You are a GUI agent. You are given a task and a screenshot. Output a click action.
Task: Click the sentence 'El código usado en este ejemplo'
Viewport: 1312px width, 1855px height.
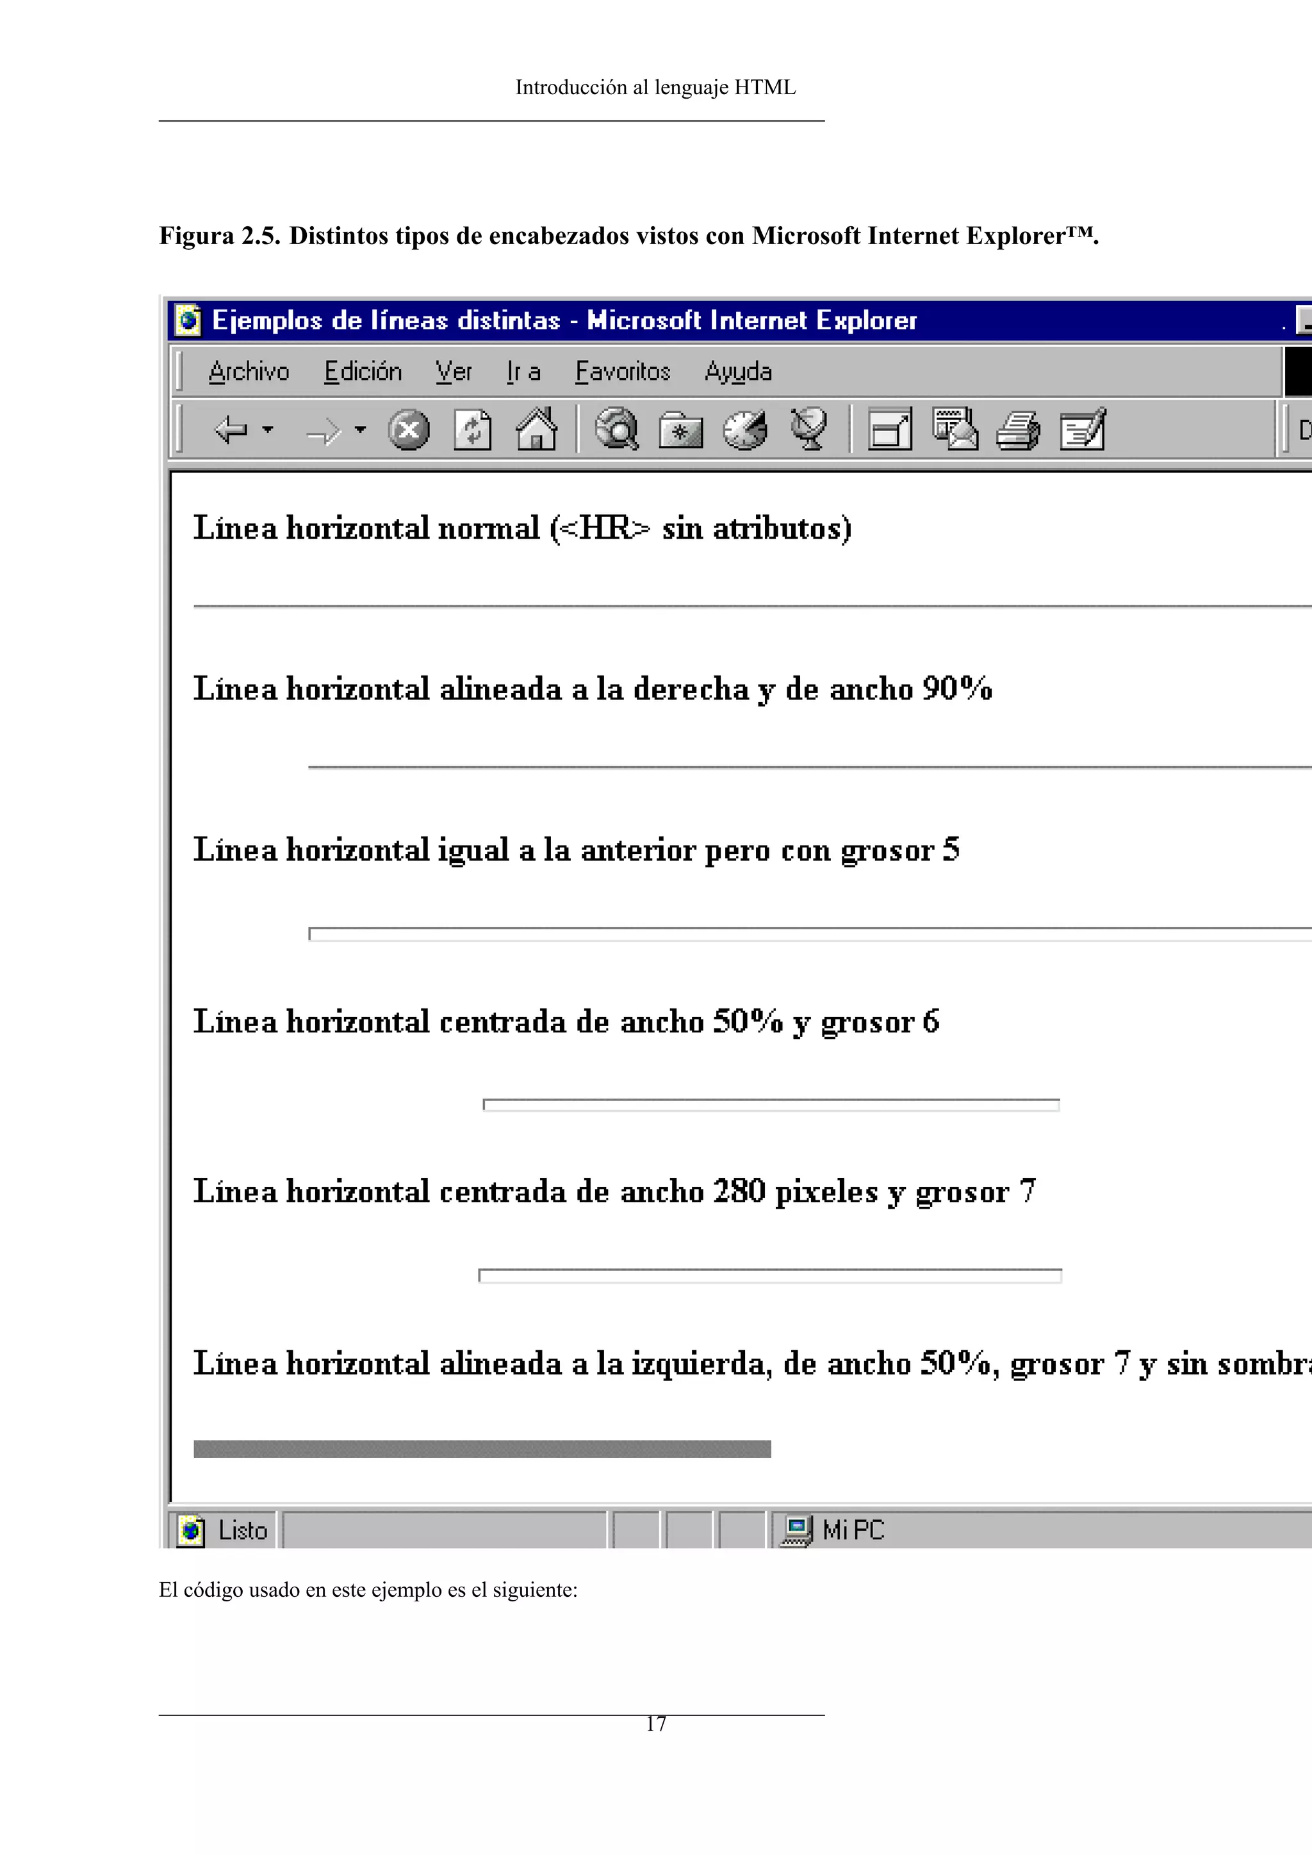[368, 1590]
